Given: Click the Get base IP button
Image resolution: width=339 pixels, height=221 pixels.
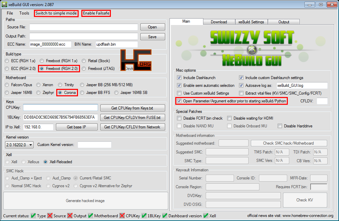Looking at the screenshot, I should pyautogui.click(x=77, y=127).
